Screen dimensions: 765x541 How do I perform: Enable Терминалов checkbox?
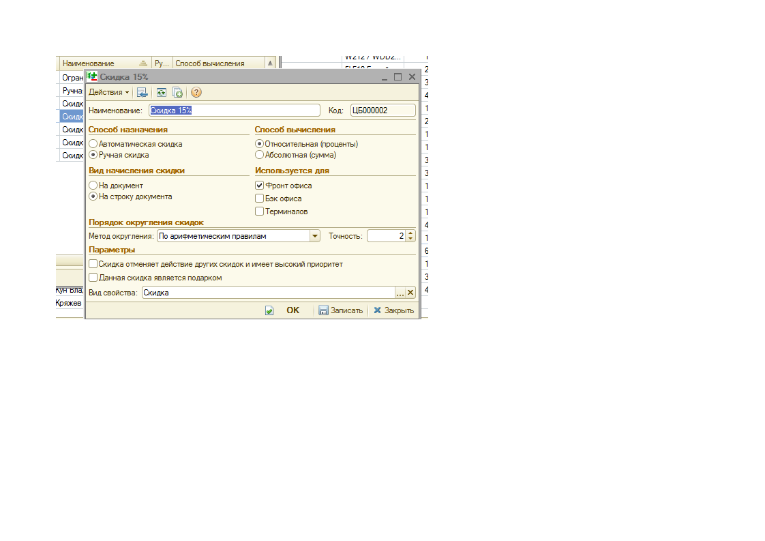pos(260,211)
